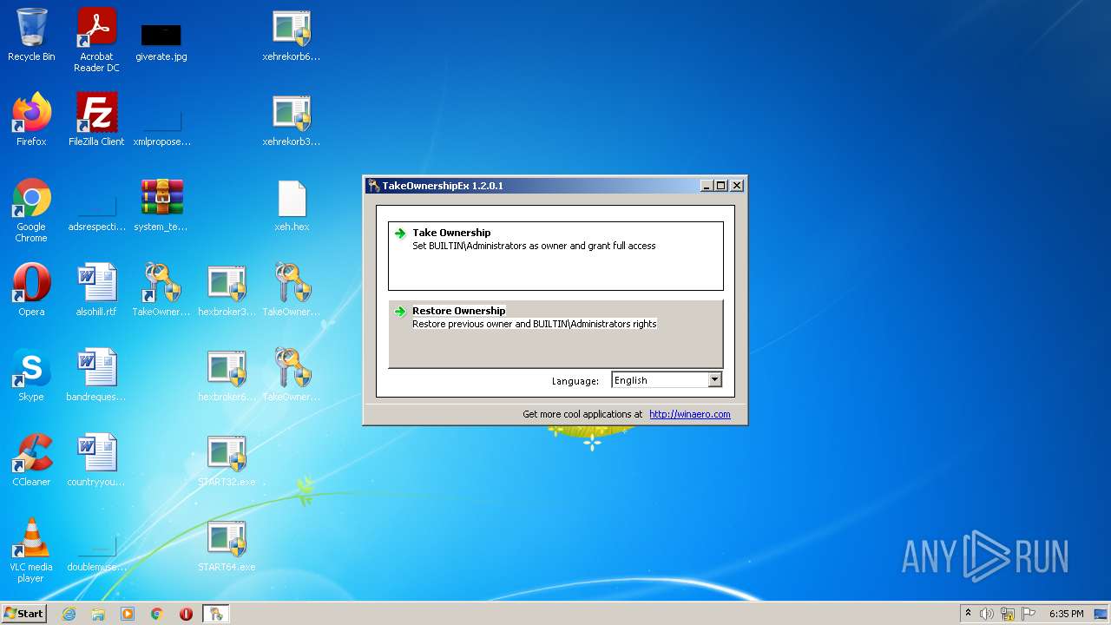Open the Action Center flag icon
This screenshot has width=1111, height=625.
pyautogui.click(x=1028, y=614)
